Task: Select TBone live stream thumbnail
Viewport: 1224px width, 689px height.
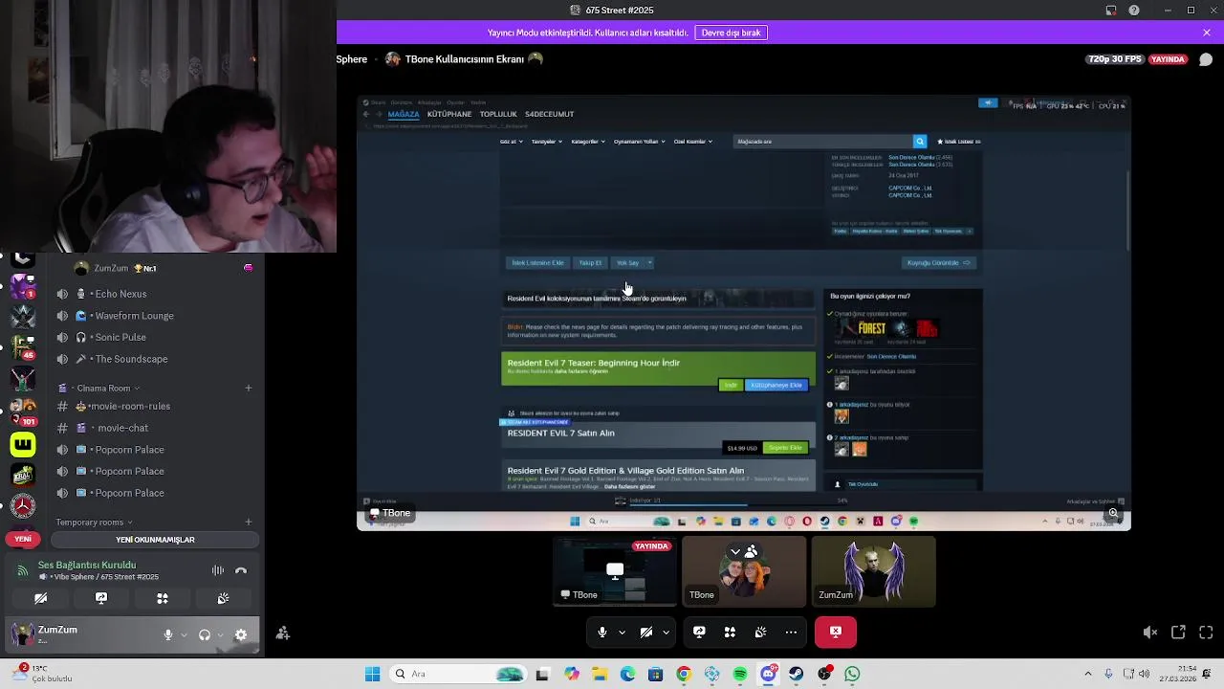Action: click(x=615, y=571)
